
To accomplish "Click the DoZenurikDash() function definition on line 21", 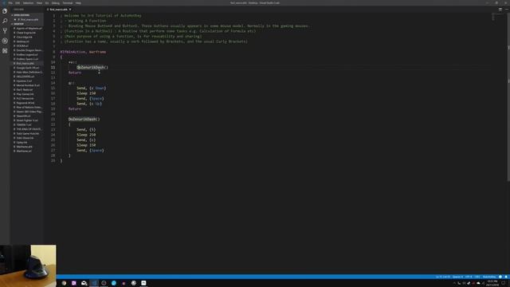I will 84,119.
